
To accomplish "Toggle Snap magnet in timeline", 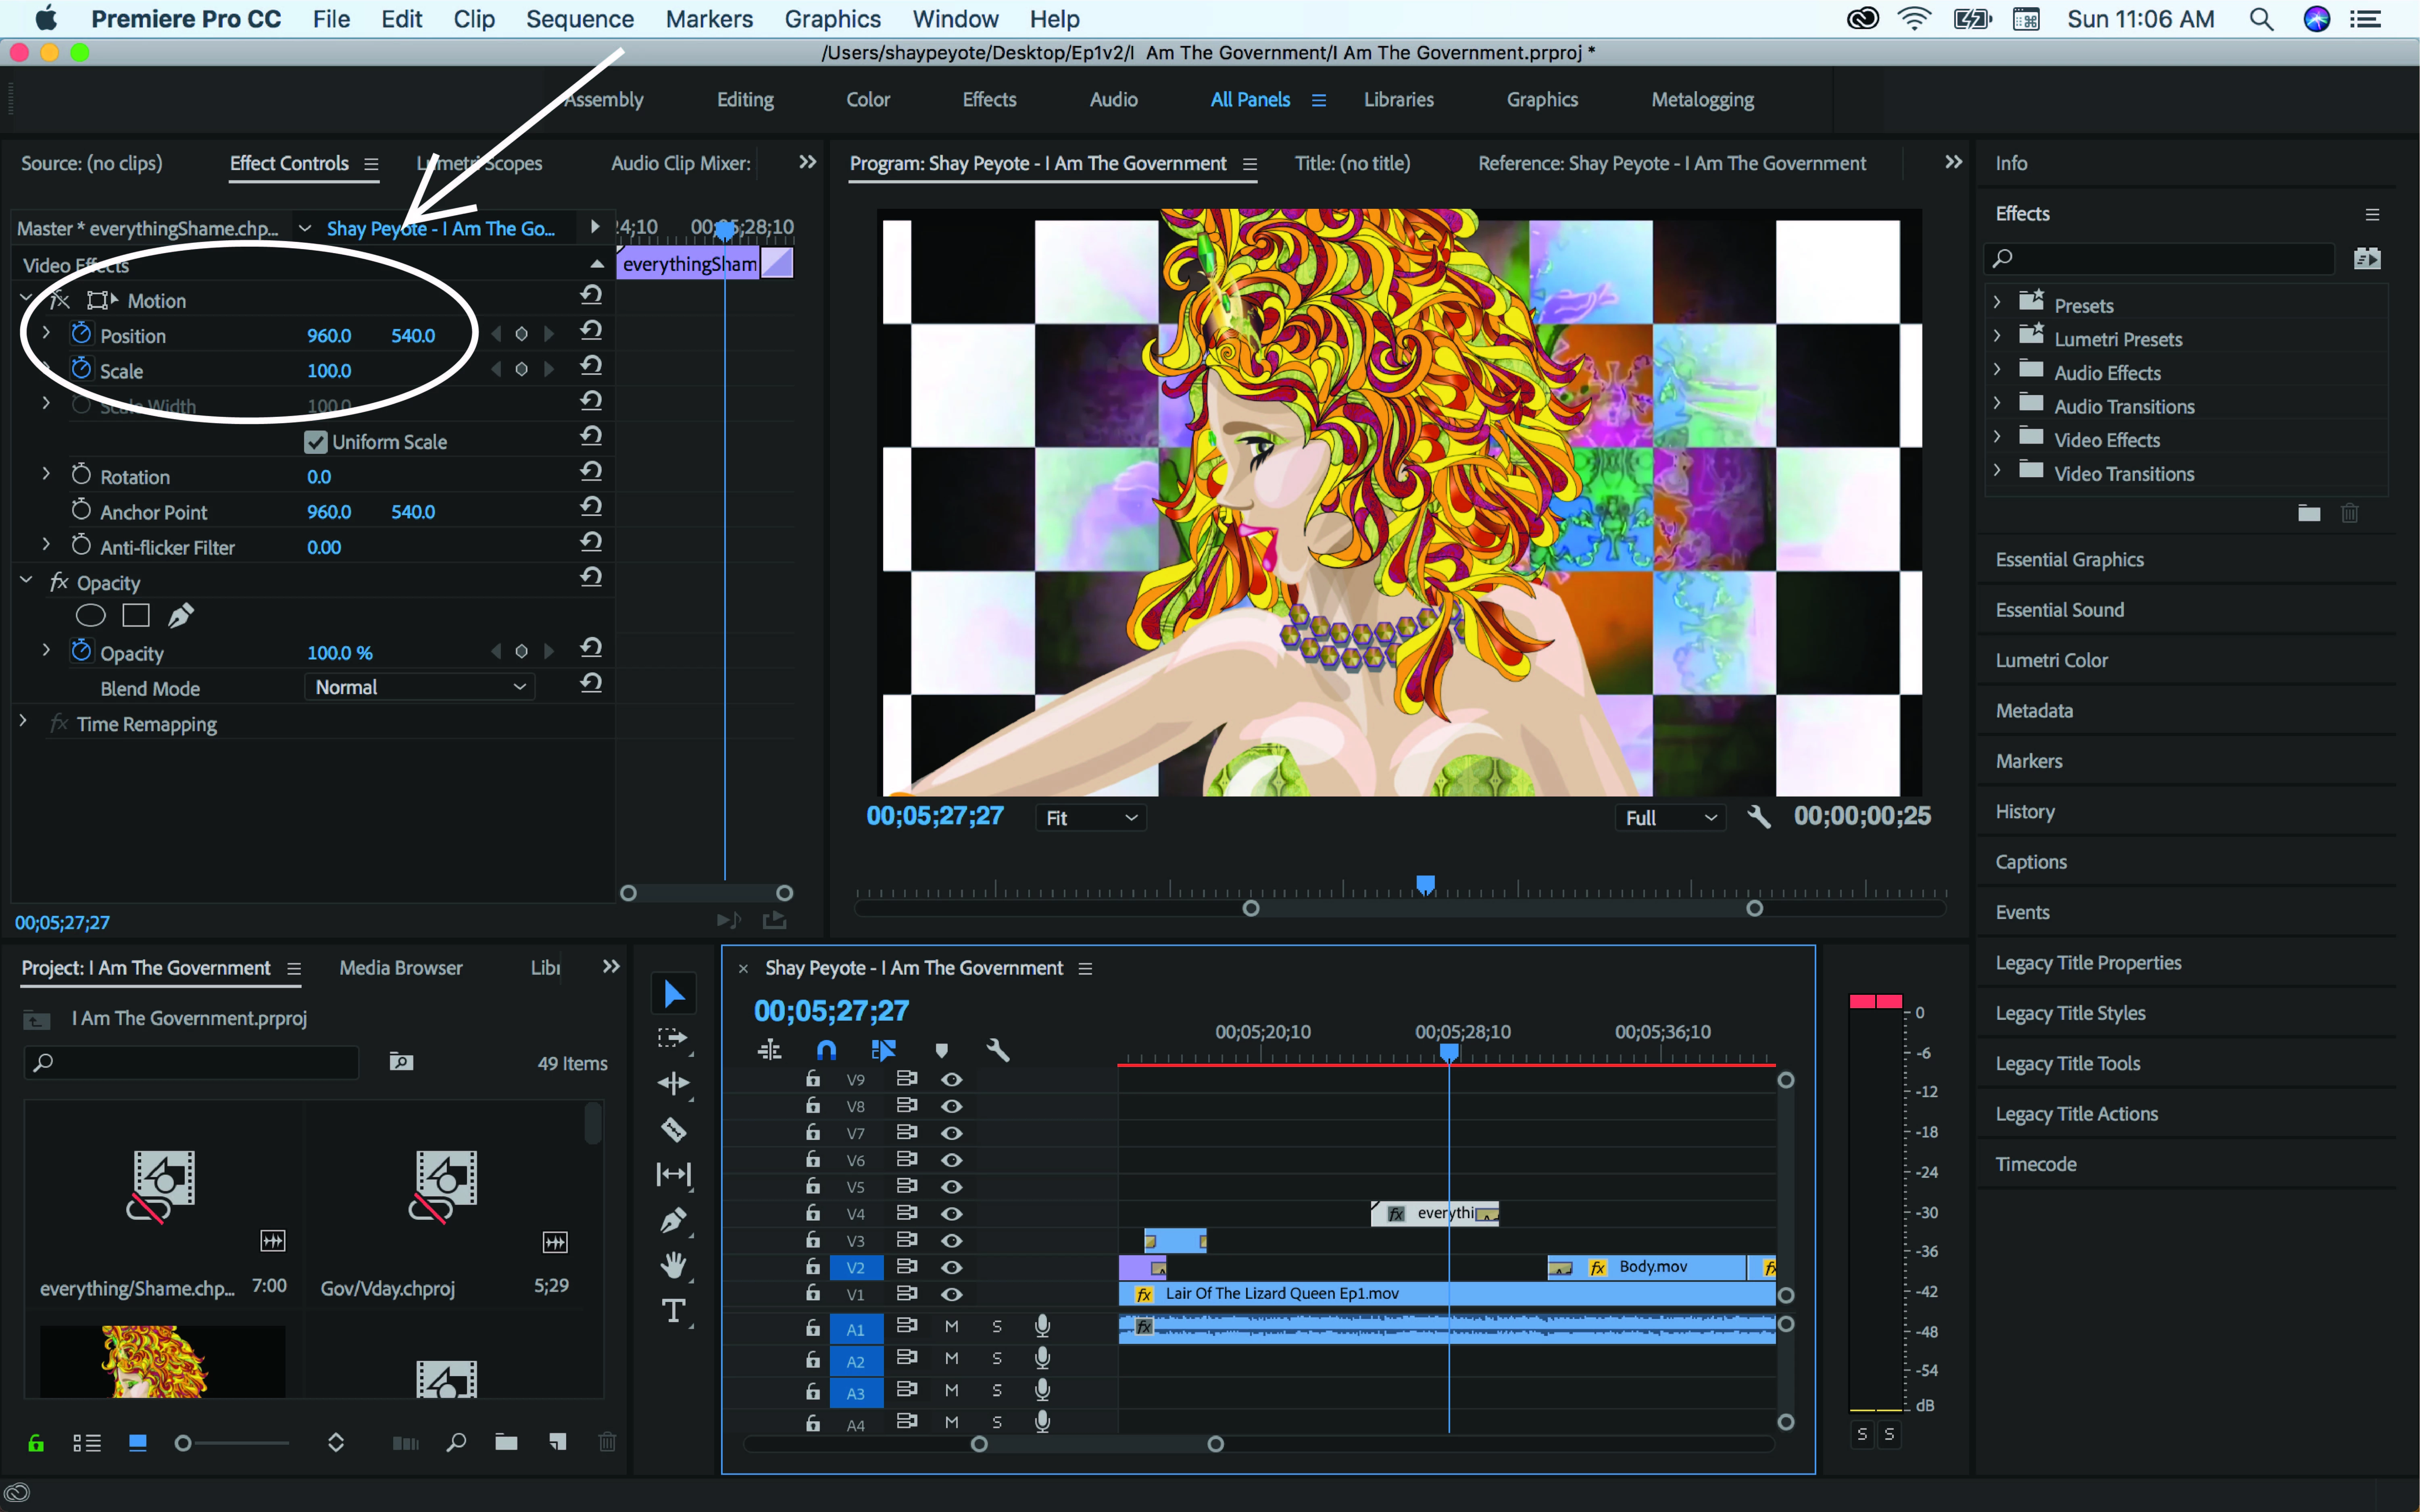I will pos(826,1050).
